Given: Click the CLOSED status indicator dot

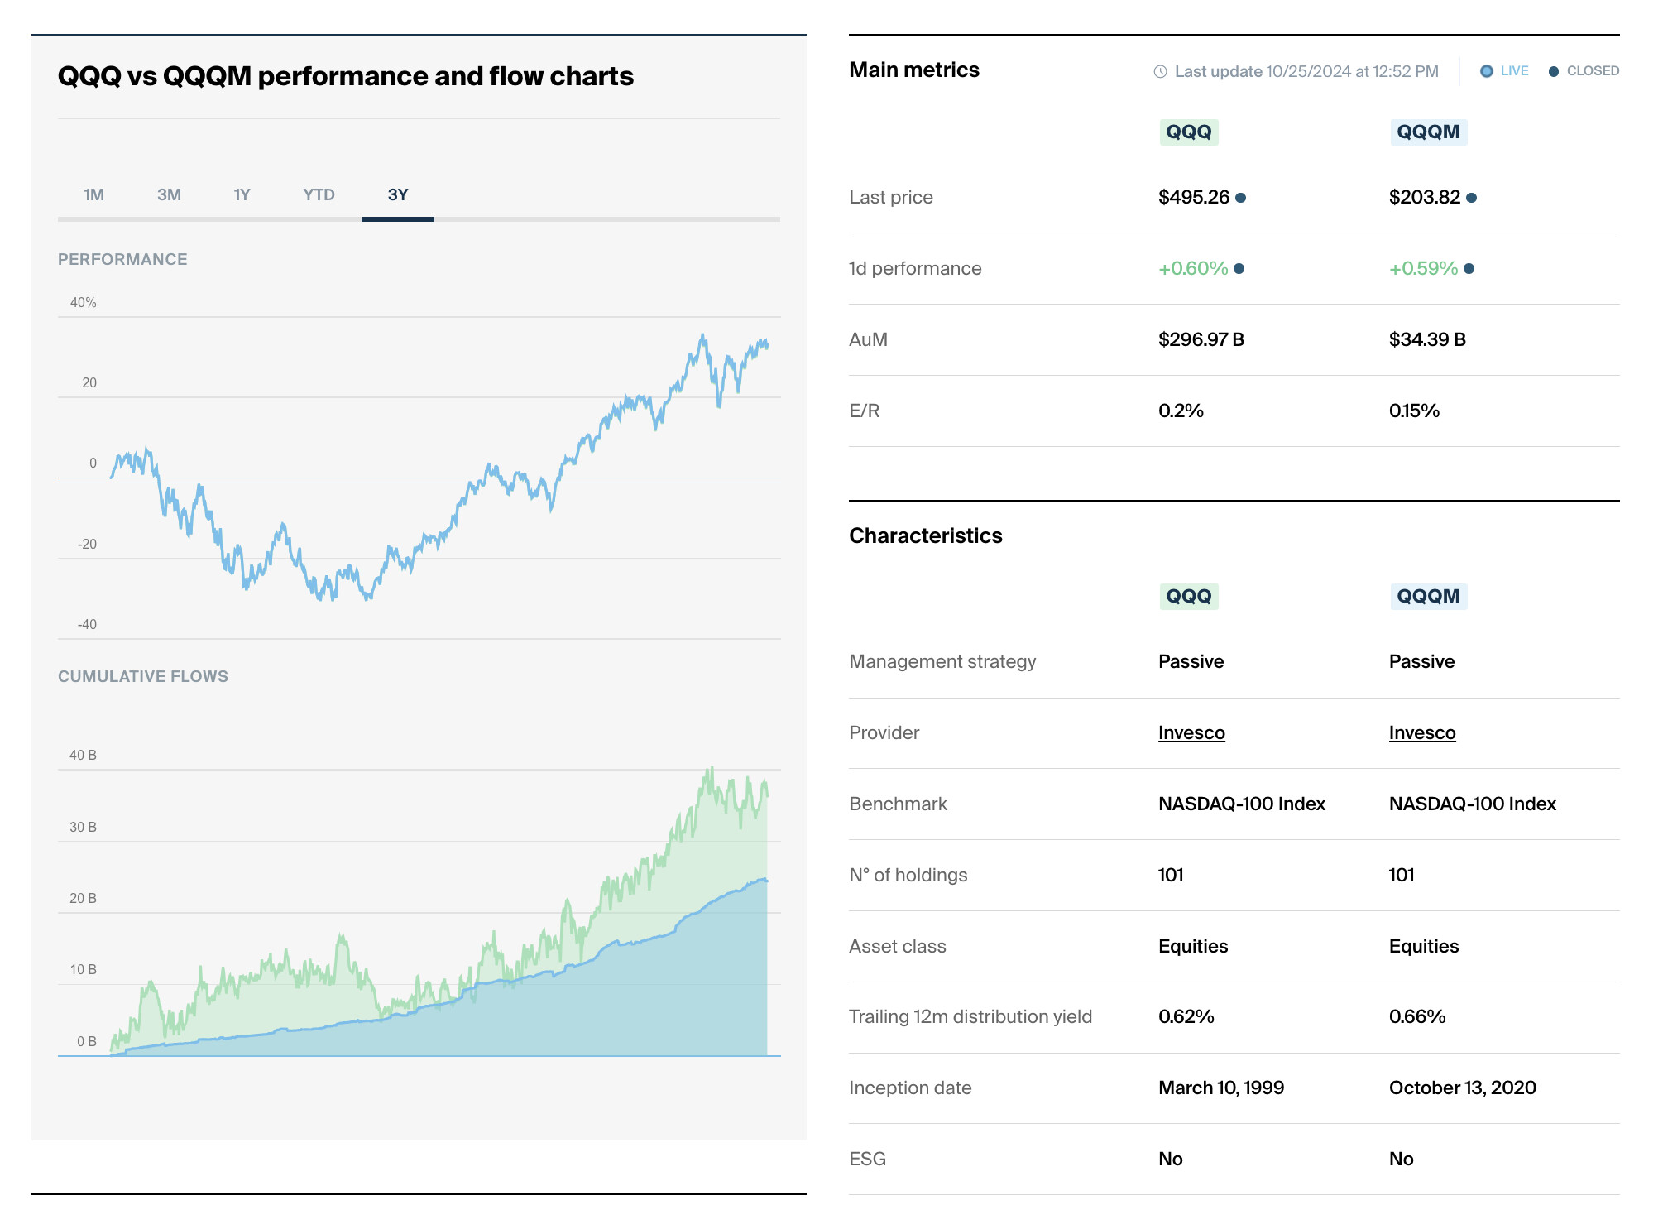Looking at the screenshot, I should [x=1554, y=71].
